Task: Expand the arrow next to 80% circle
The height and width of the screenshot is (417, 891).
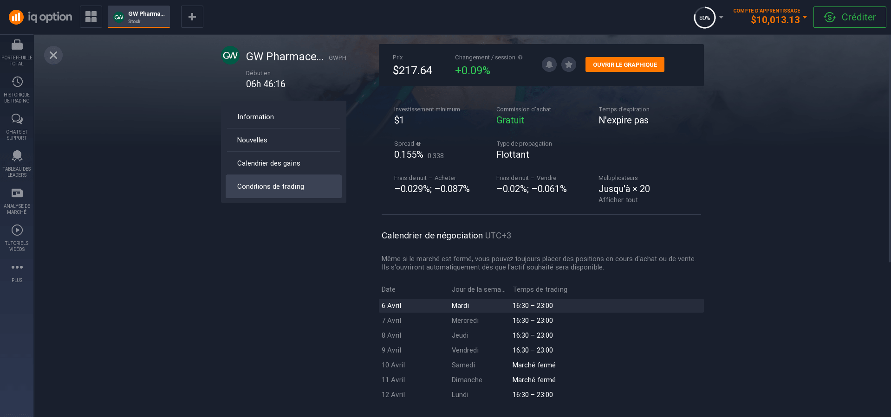Action: [x=721, y=17]
